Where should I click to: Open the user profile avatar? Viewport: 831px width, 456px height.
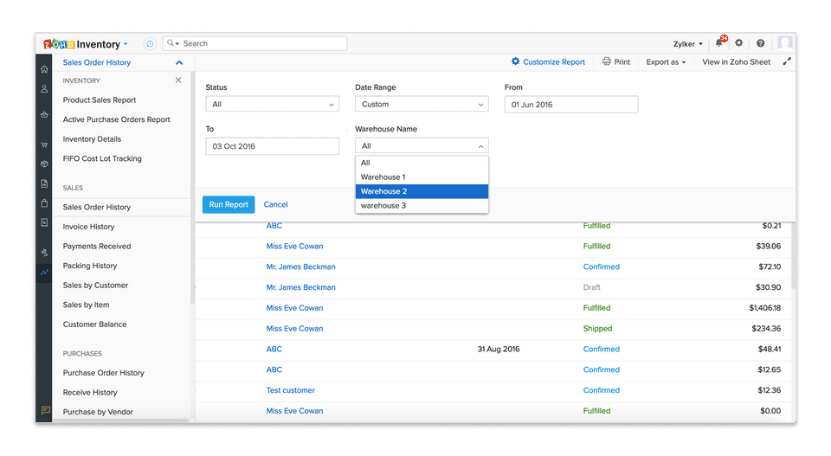coord(785,43)
